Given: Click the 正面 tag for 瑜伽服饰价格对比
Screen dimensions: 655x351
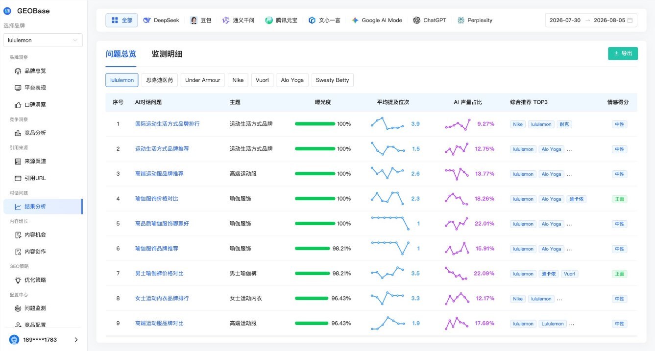Looking at the screenshot, I should tap(619, 199).
